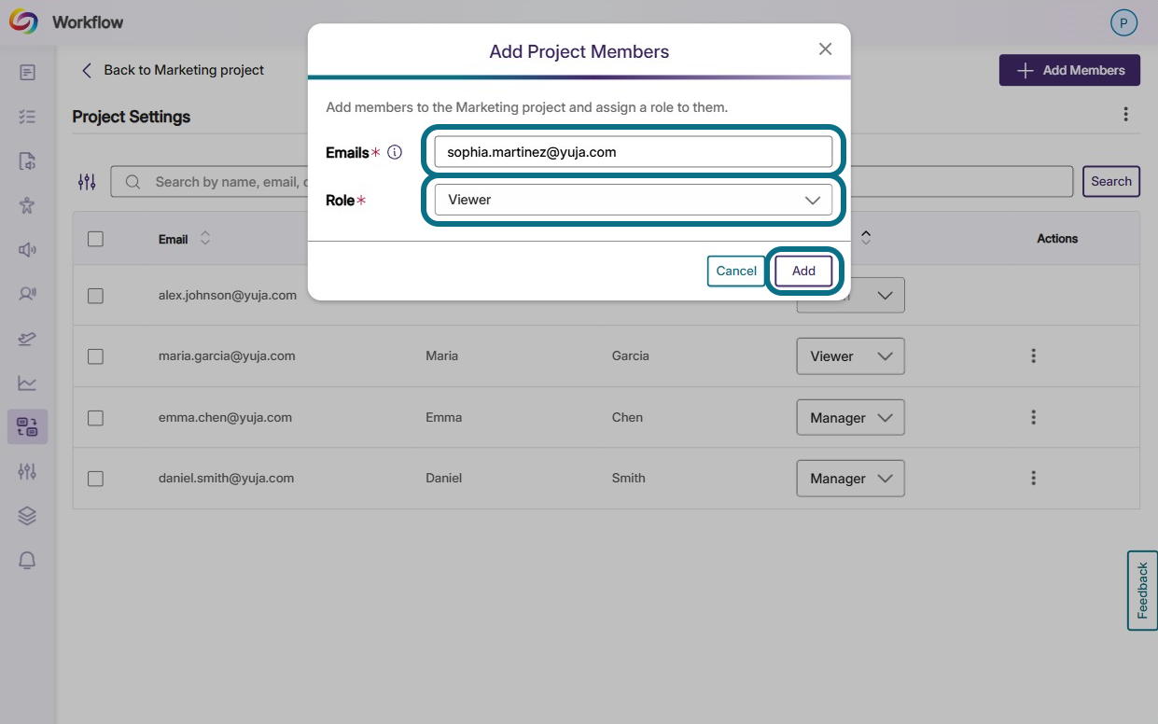Click the first name Maria cell
The width and height of the screenshot is (1158, 724).
pos(442,355)
